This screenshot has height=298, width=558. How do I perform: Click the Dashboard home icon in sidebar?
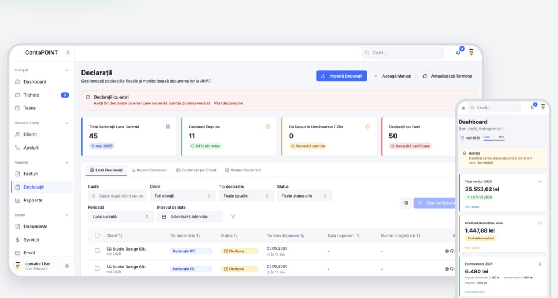point(17,82)
